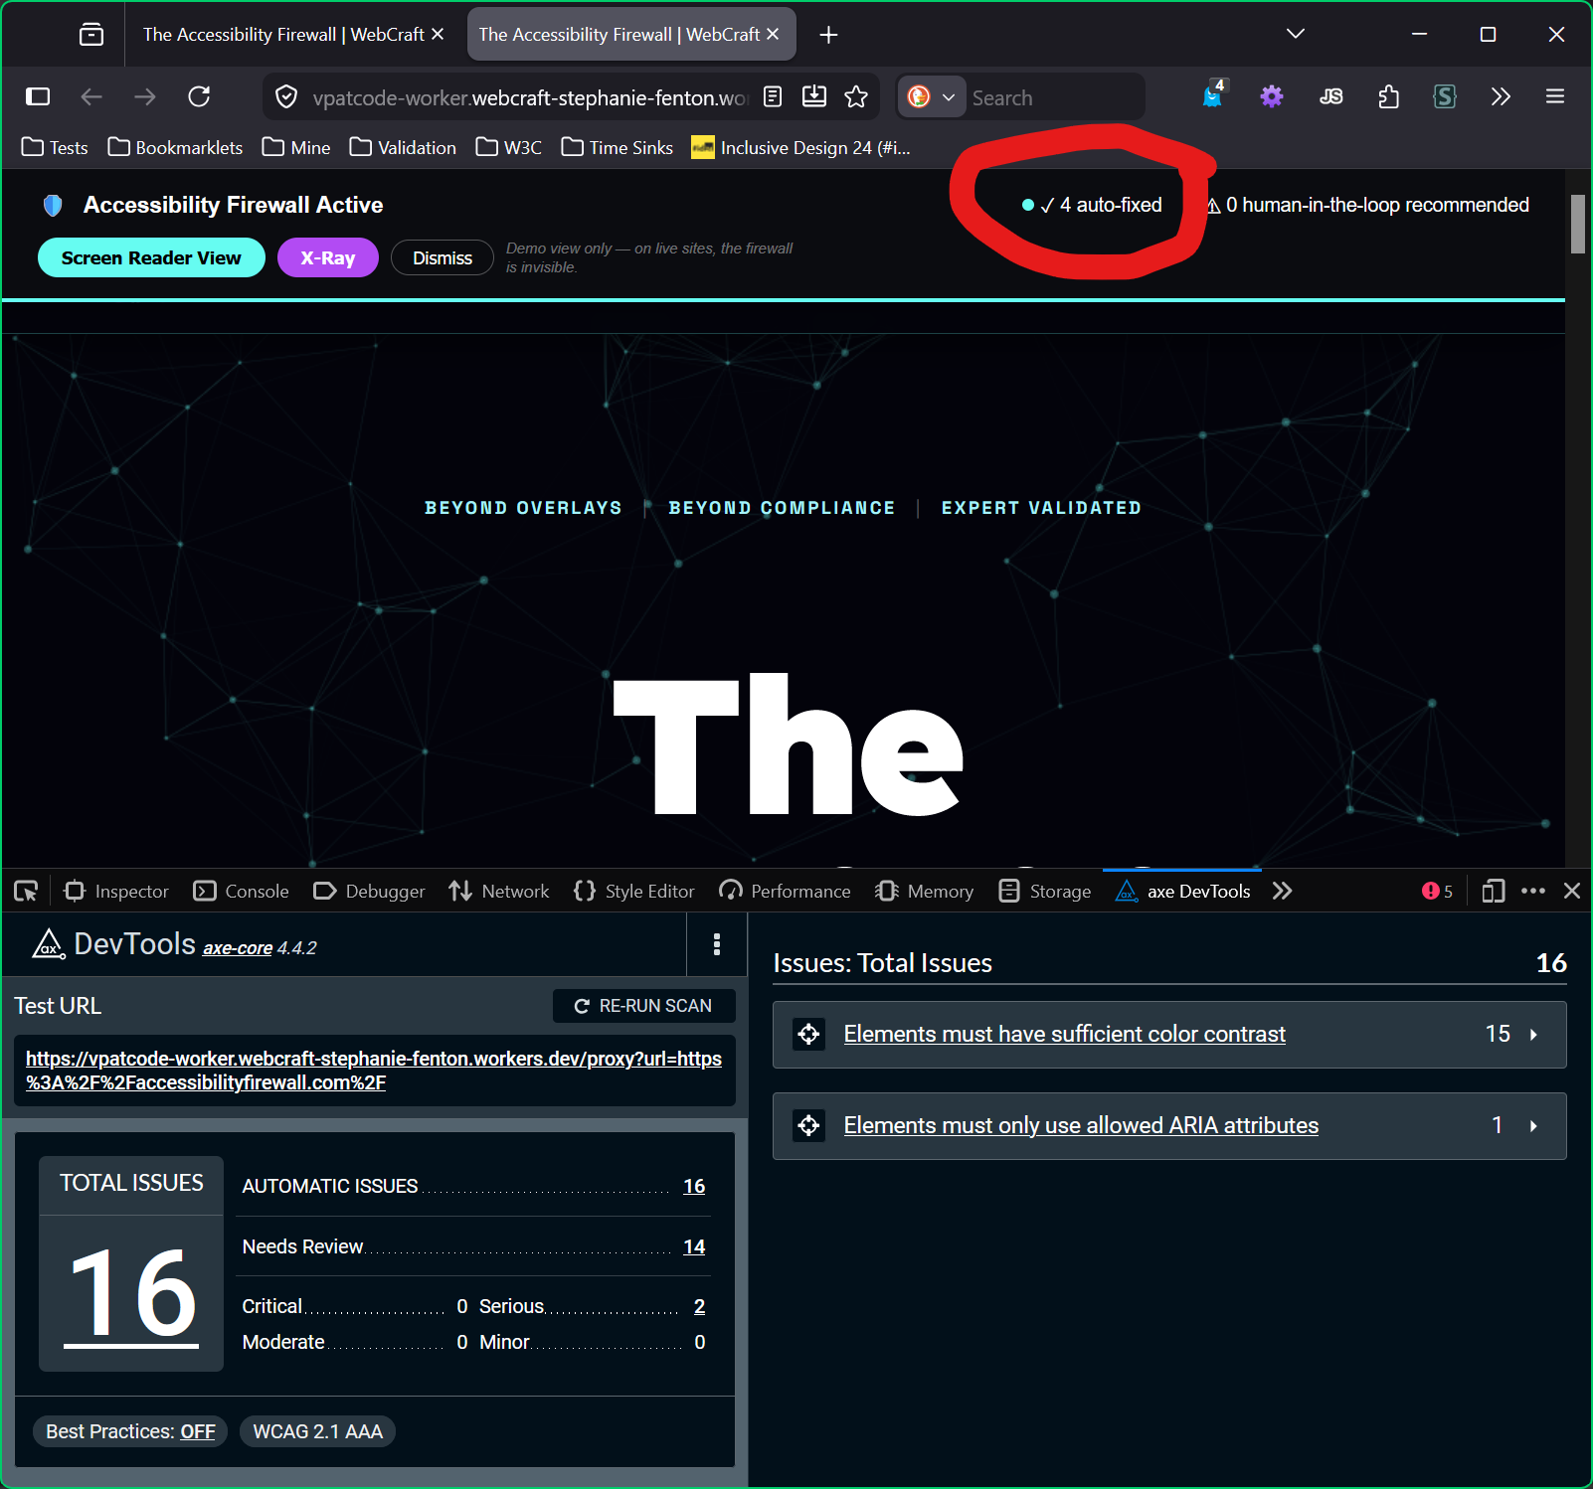Close the active Accessibility Firewall tab

coord(773,34)
